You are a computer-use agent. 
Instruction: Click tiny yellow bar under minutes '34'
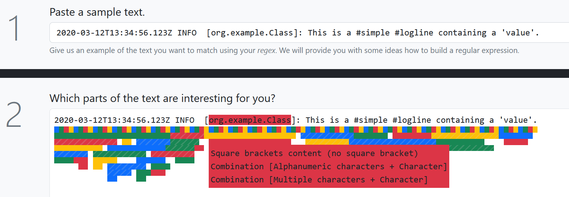click(x=127, y=142)
